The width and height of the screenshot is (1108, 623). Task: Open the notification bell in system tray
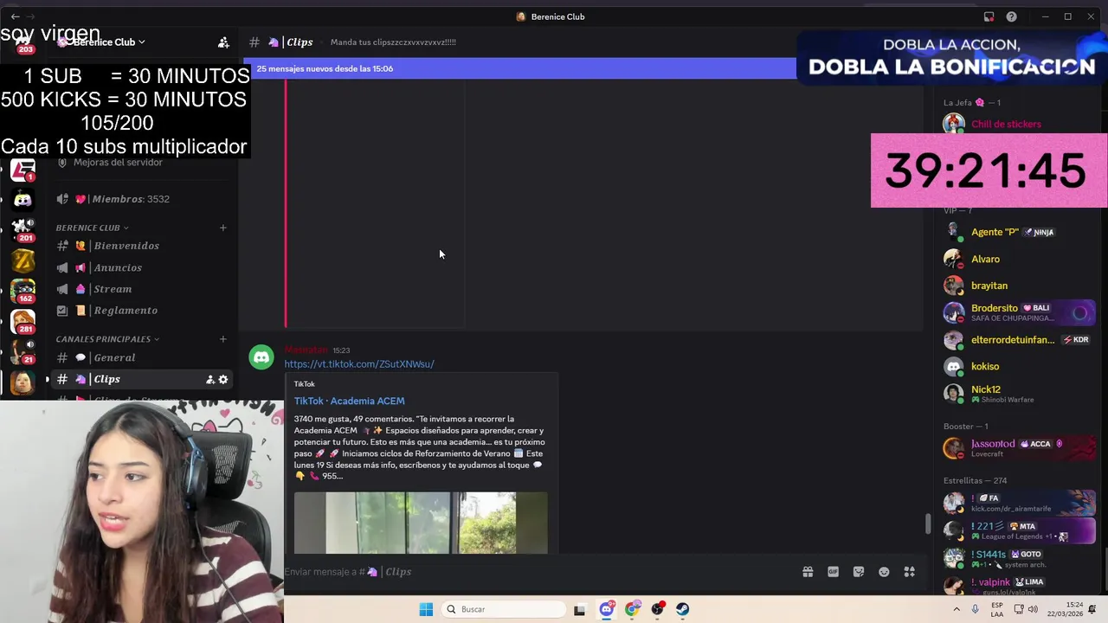click(x=1093, y=609)
